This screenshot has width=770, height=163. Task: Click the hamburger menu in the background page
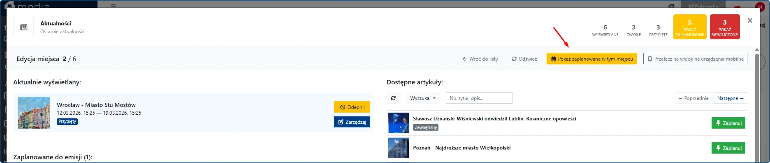113,5
